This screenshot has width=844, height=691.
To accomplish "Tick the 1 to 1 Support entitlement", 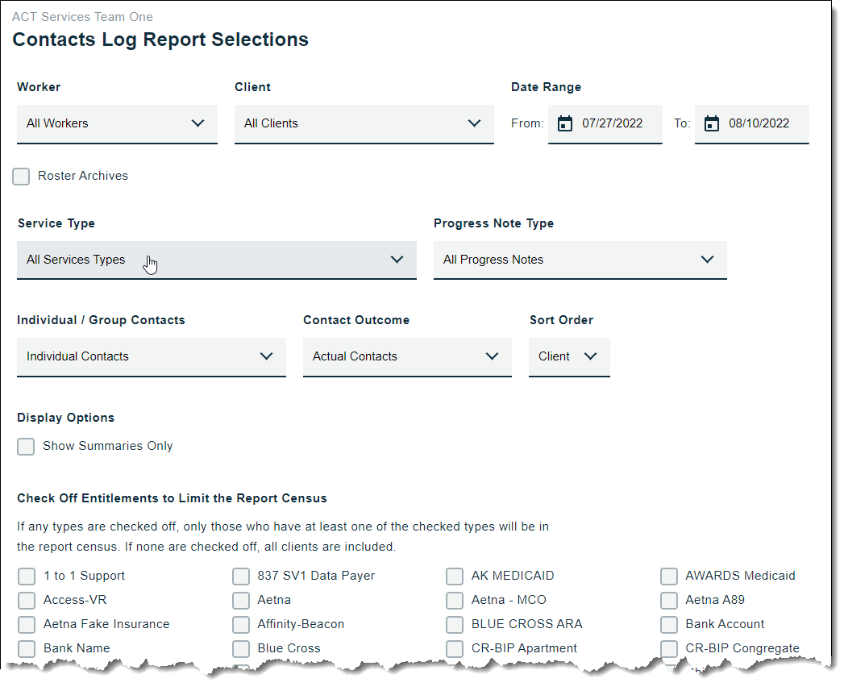I will click(x=27, y=577).
